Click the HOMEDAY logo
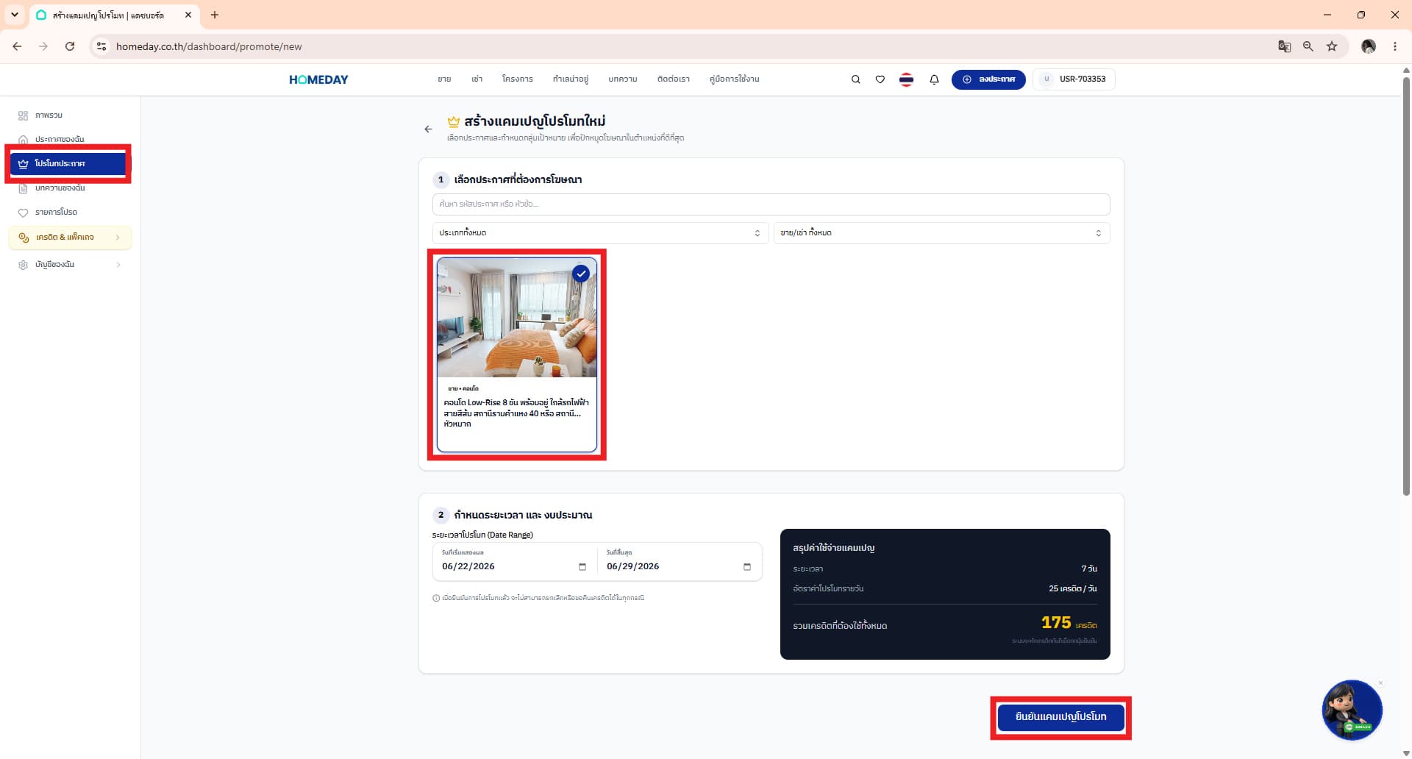The height and width of the screenshot is (759, 1412). pos(318,79)
